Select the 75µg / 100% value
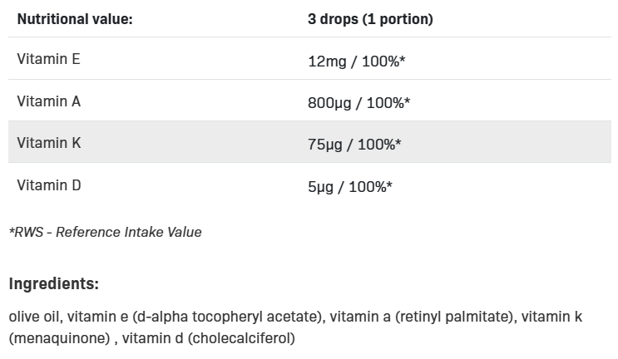 pos(354,145)
